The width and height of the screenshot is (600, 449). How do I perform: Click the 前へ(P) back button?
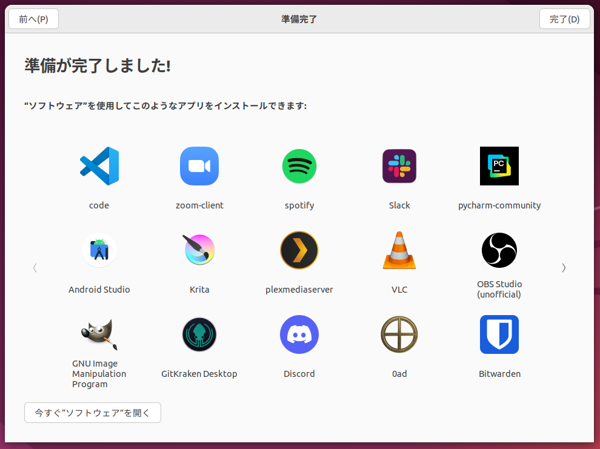point(34,19)
